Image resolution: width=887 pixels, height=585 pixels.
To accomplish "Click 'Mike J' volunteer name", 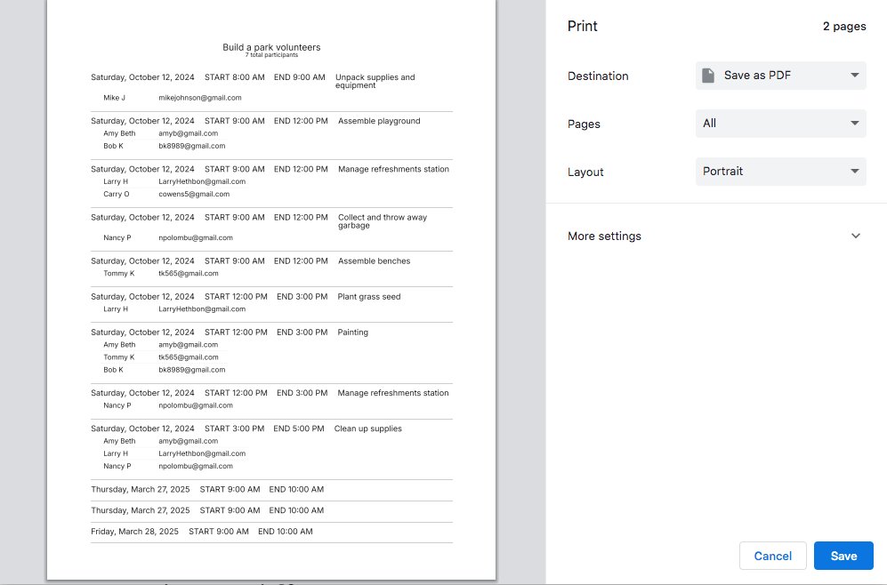I will click(x=114, y=98).
